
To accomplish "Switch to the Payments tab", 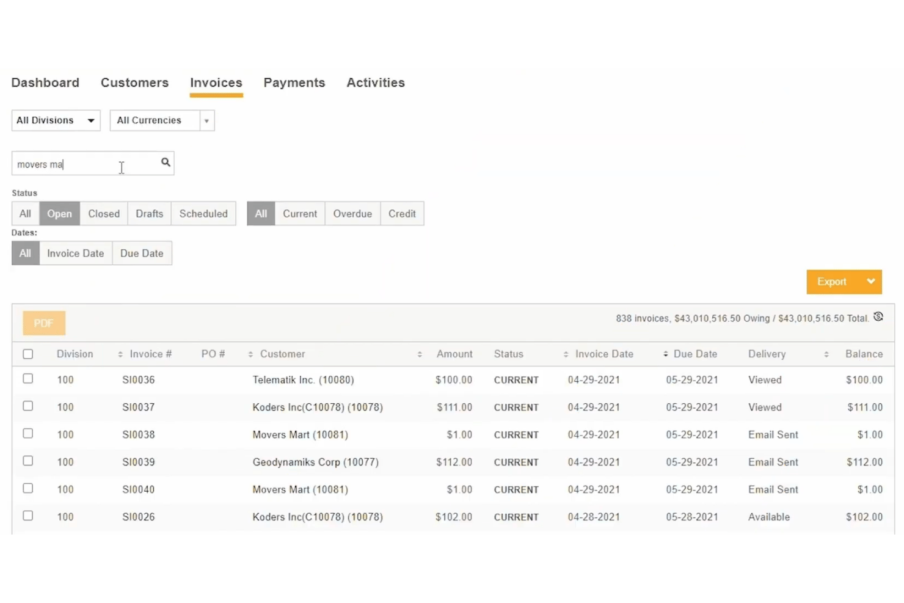I will [294, 82].
